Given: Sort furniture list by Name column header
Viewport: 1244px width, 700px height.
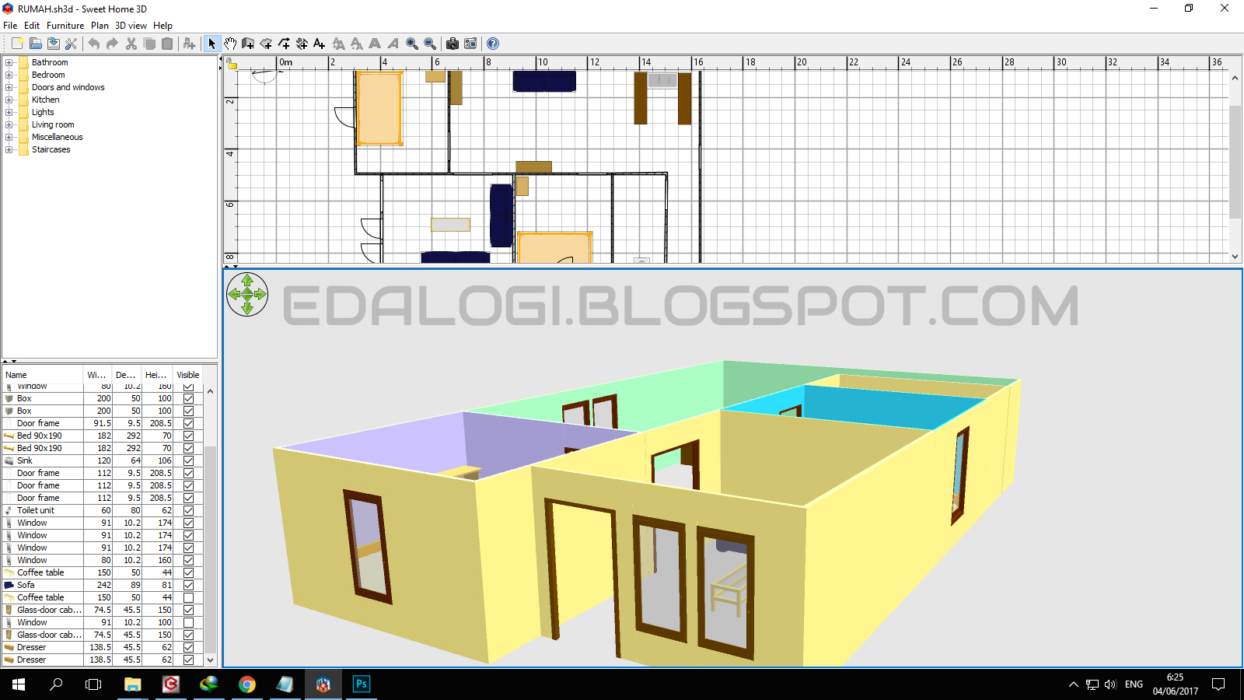Looking at the screenshot, I should tap(43, 375).
